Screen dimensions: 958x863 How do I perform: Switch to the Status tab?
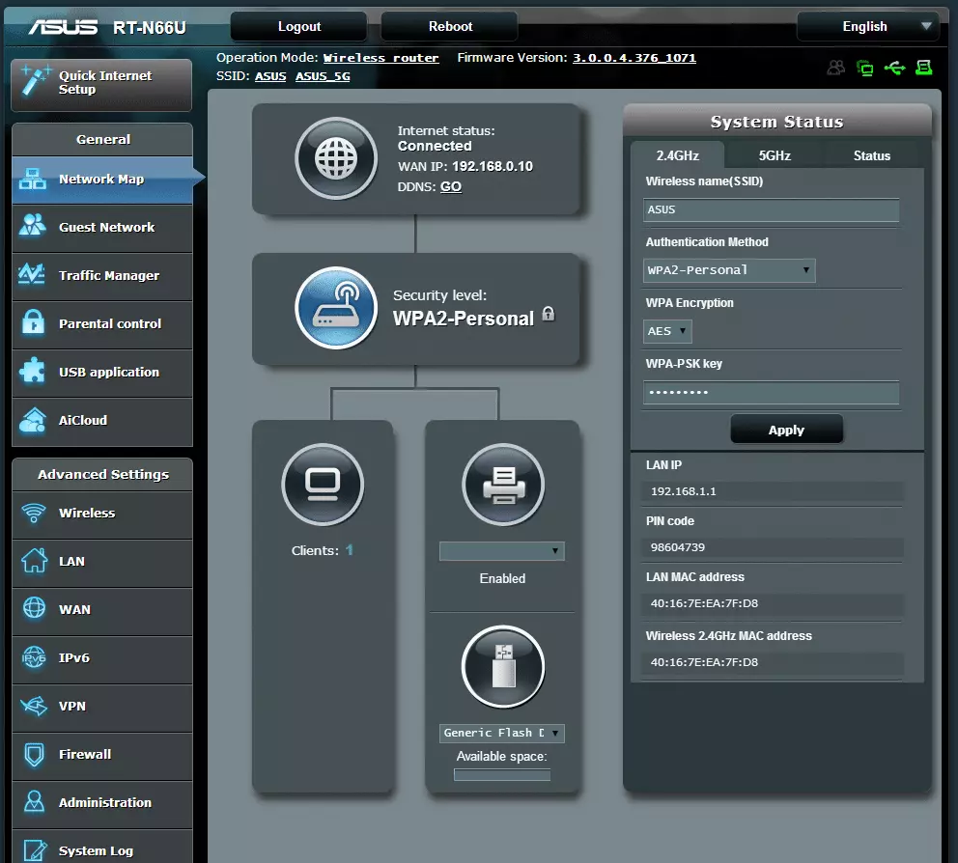coord(871,155)
